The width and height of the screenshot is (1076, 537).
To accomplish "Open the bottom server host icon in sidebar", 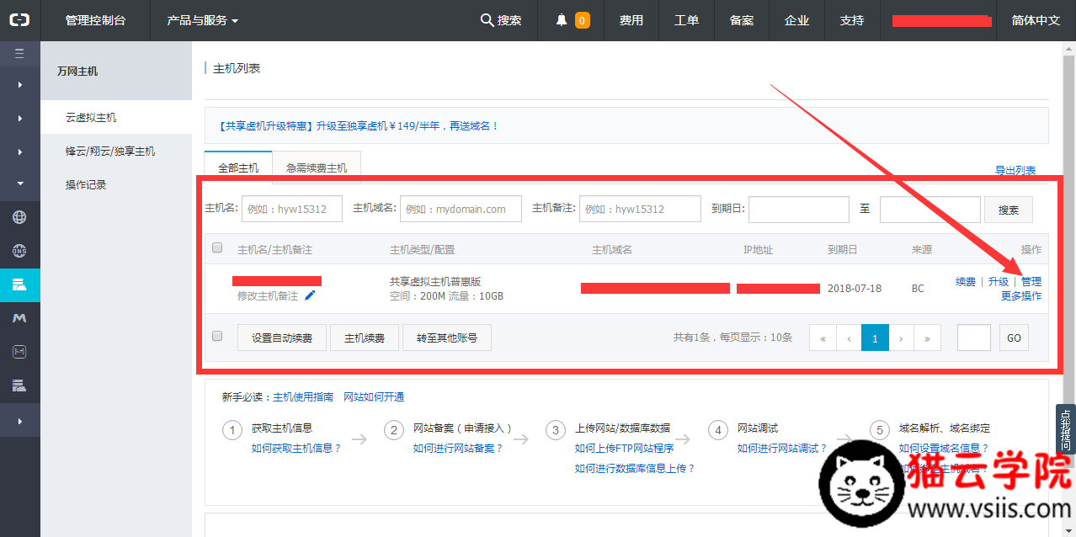I will [19, 385].
